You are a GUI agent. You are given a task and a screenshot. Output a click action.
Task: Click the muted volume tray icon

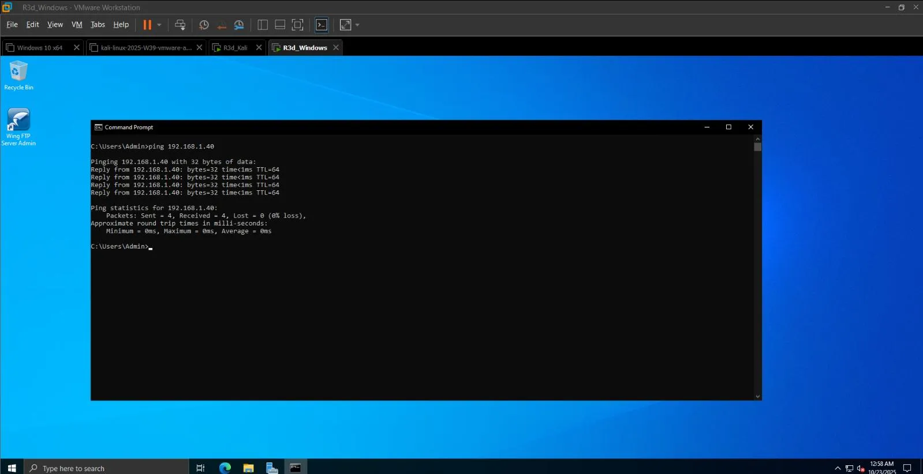coord(861,468)
